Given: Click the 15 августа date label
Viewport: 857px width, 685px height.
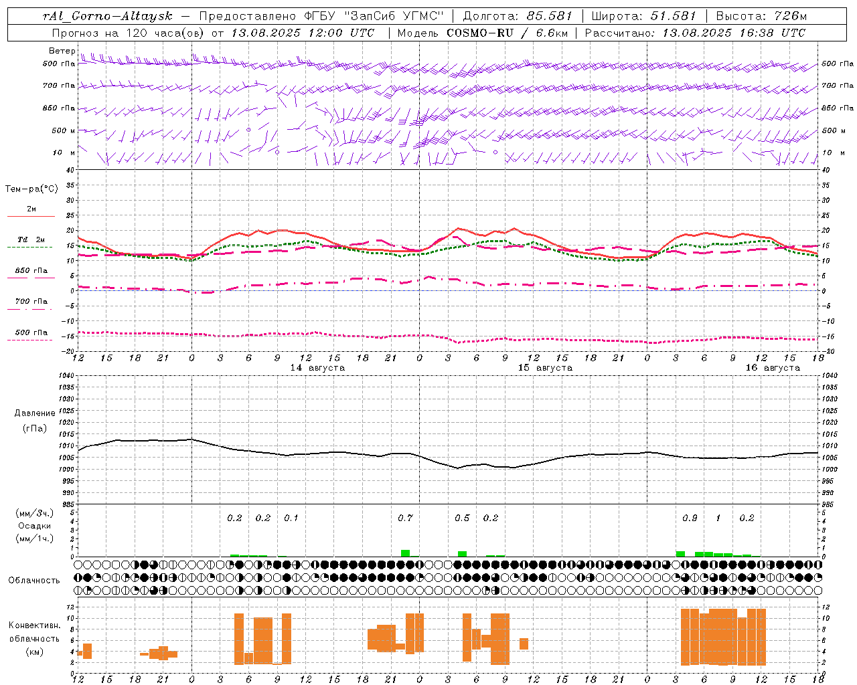Looking at the screenshot, I should pos(545,368).
